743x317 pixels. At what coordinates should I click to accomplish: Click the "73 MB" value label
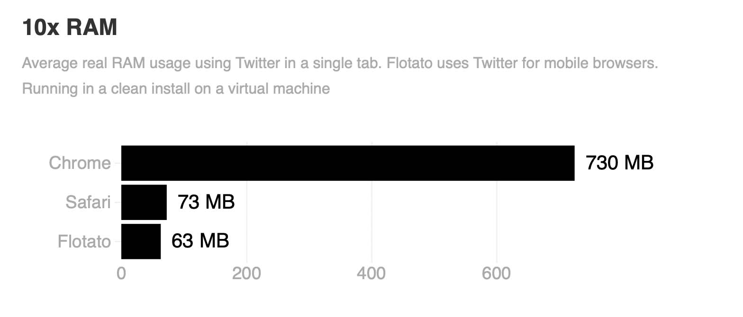coord(206,203)
